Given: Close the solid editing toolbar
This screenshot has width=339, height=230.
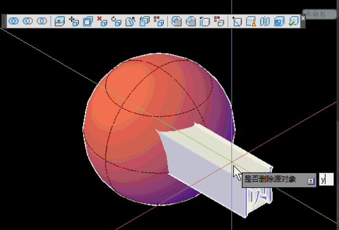Looking at the screenshot, I should 303,18.
